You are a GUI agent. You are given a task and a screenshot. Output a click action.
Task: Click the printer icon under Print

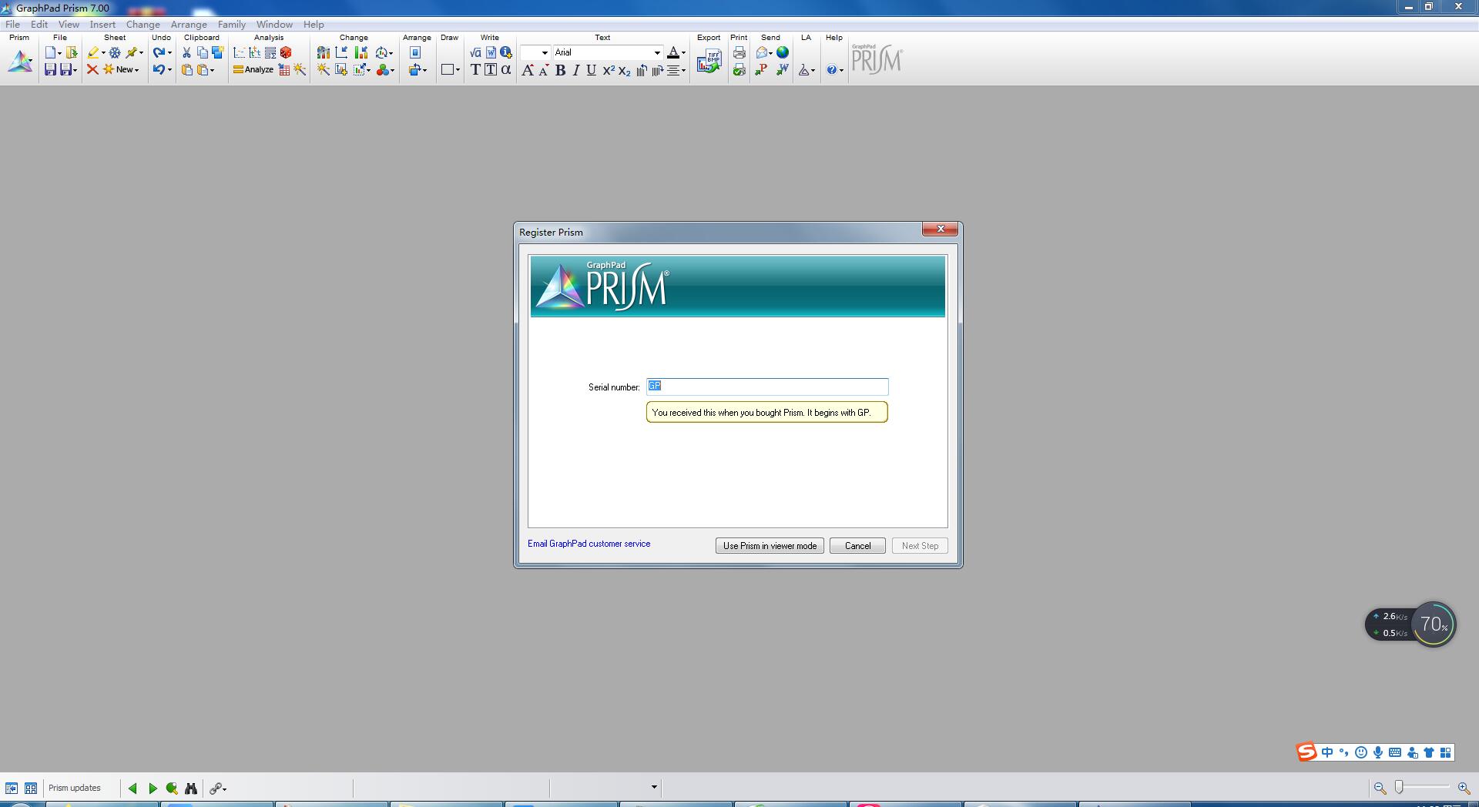(739, 52)
